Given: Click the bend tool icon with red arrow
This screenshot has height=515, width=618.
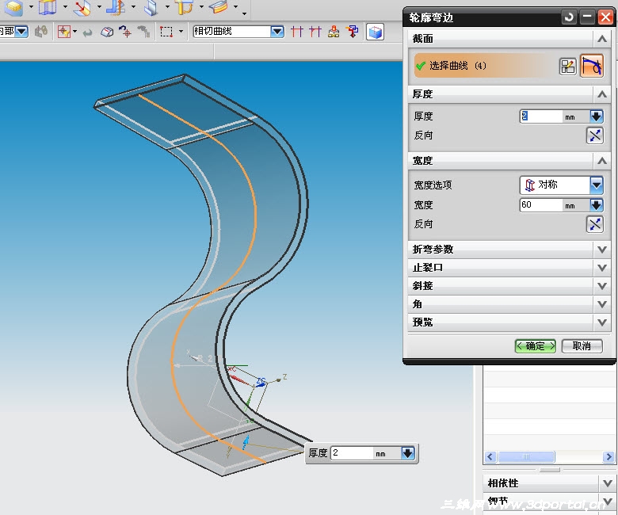Looking at the screenshot, I should point(82,7).
